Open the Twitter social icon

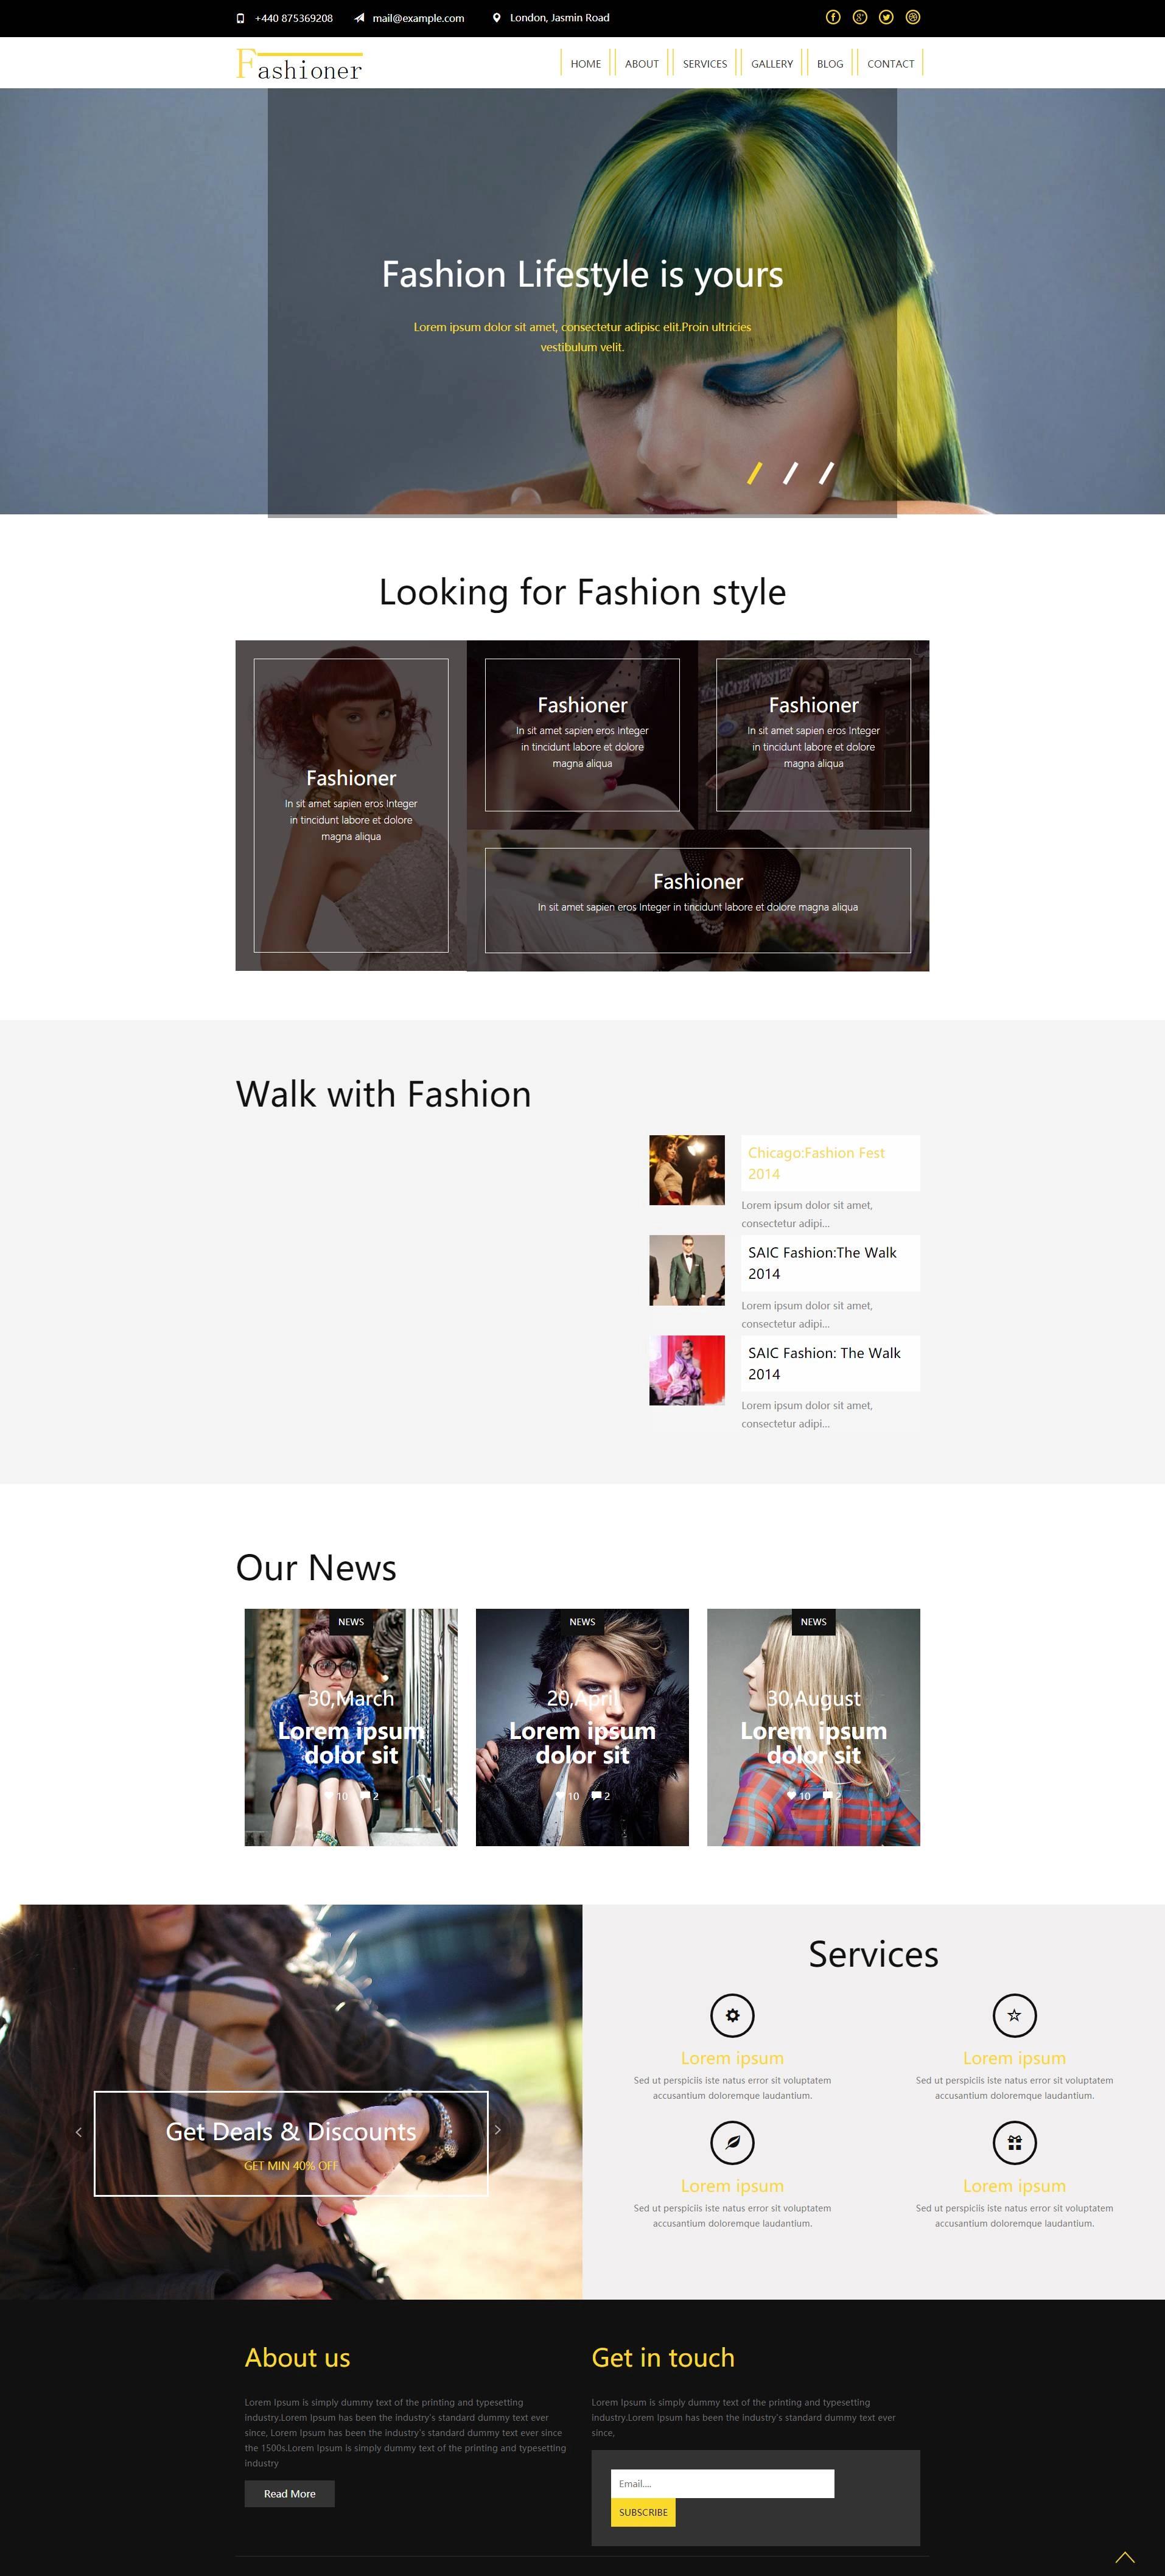pos(886,17)
